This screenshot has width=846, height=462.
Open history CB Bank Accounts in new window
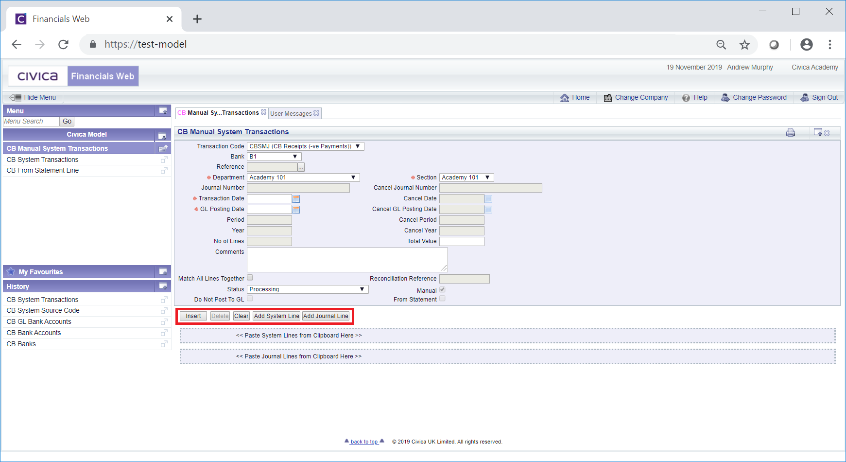pos(164,333)
